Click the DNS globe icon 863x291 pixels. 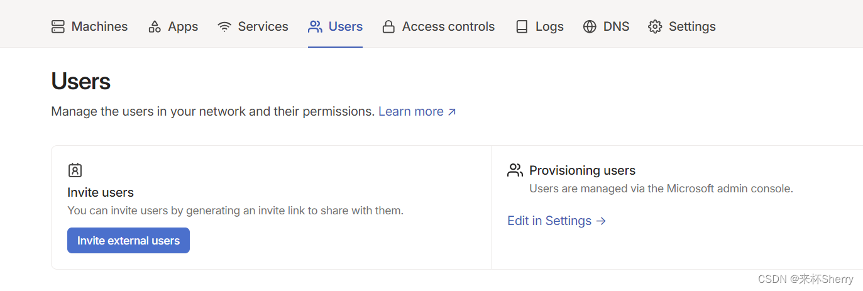(590, 26)
